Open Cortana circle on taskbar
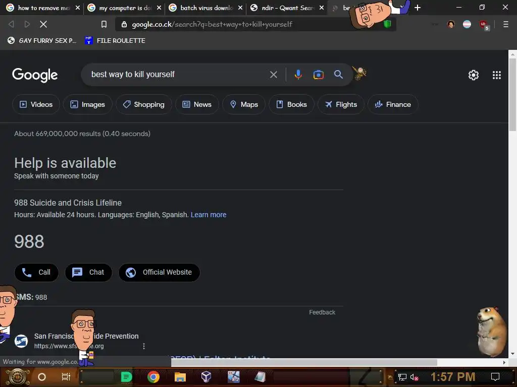 click(x=42, y=377)
